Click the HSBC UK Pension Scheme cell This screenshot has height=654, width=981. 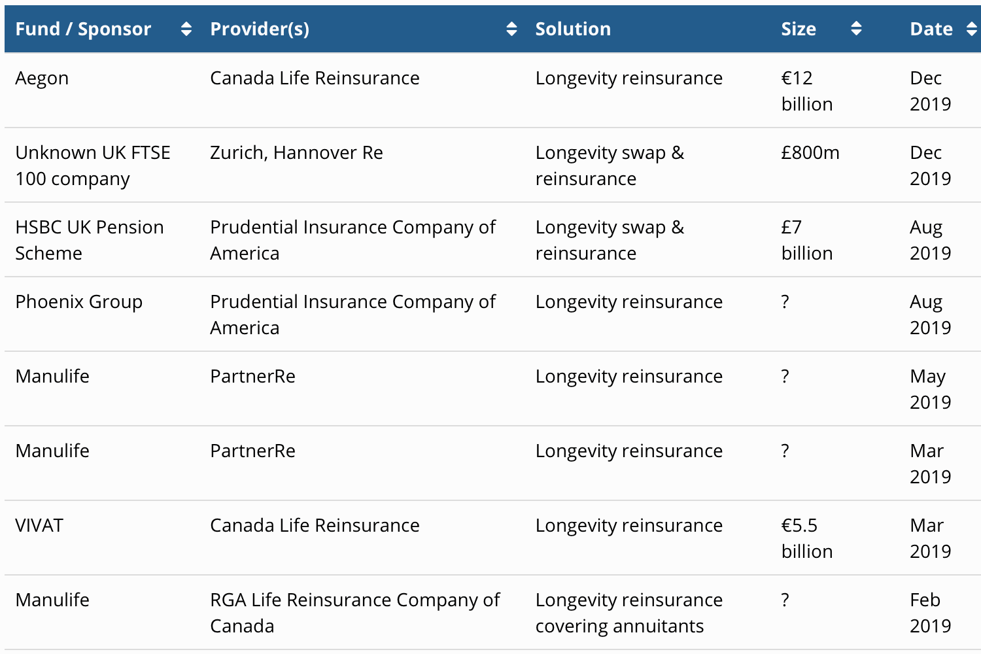pos(90,240)
